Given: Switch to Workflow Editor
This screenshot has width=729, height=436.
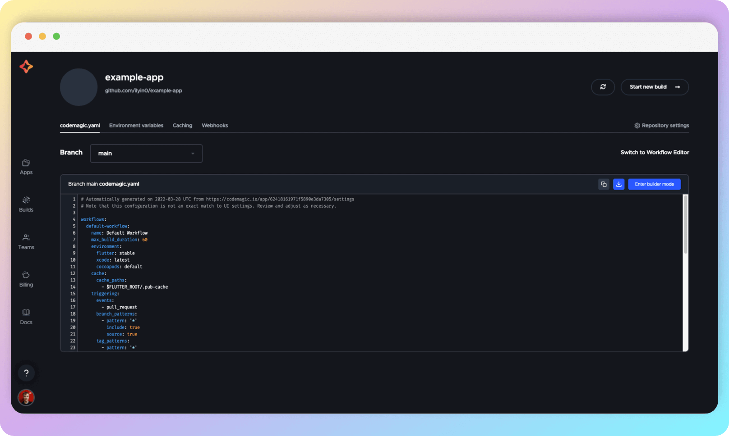Looking at the screenshot, I should [x=655, y=152].
